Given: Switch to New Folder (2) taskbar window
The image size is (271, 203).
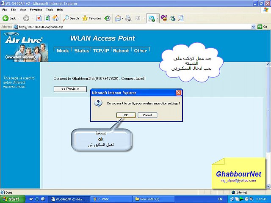Looking at the screenshot, I should pyautogui.click(x=153, y=199).
